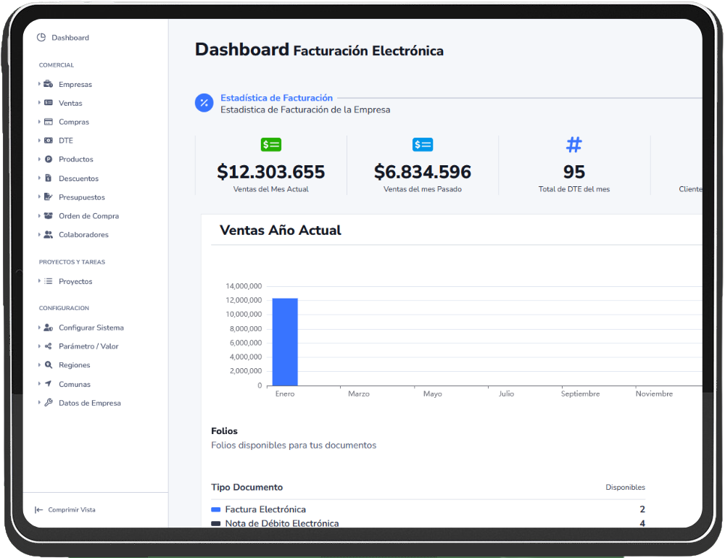The width and height of the screenshot is (725, 558).
Task: Click the Dashboard pie chart icon
Action: pyautogui.click(x=41, y=38)
